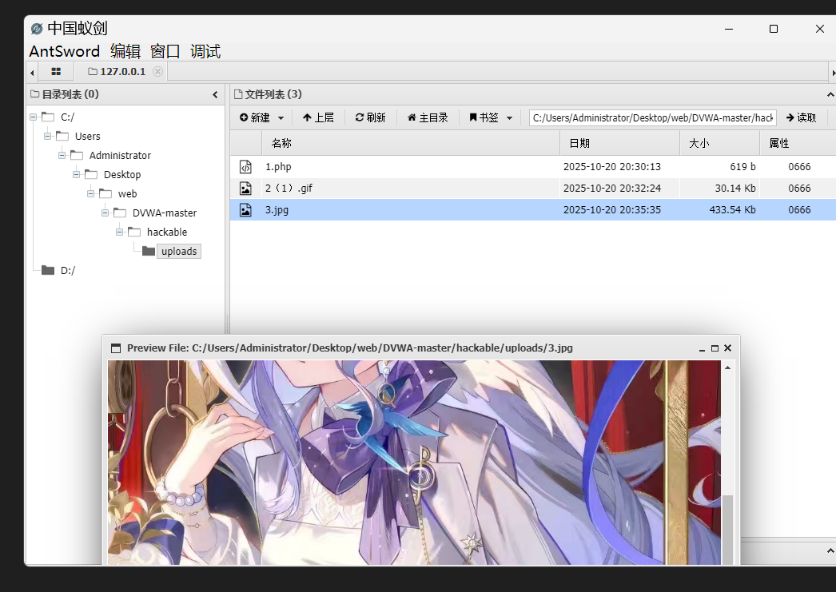Screen dimensions: 836x592
Task: Click the right tab scroll arrow
Action: [834, 72]
